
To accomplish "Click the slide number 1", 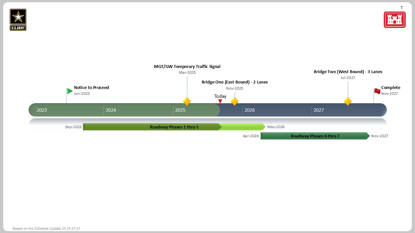I will (402, 7).
